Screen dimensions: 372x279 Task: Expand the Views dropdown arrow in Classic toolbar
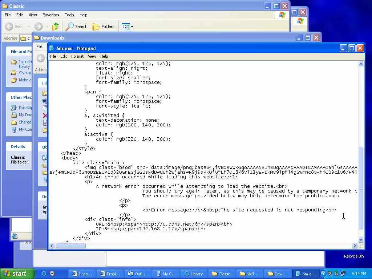click(x=132, y=27)
